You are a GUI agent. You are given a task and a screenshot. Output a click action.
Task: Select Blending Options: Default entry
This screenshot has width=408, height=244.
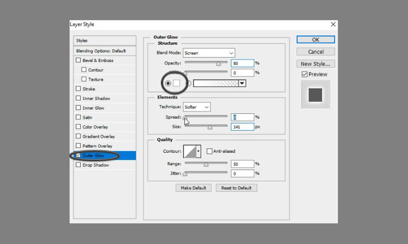pyautogui.click(x=104, y=51)
